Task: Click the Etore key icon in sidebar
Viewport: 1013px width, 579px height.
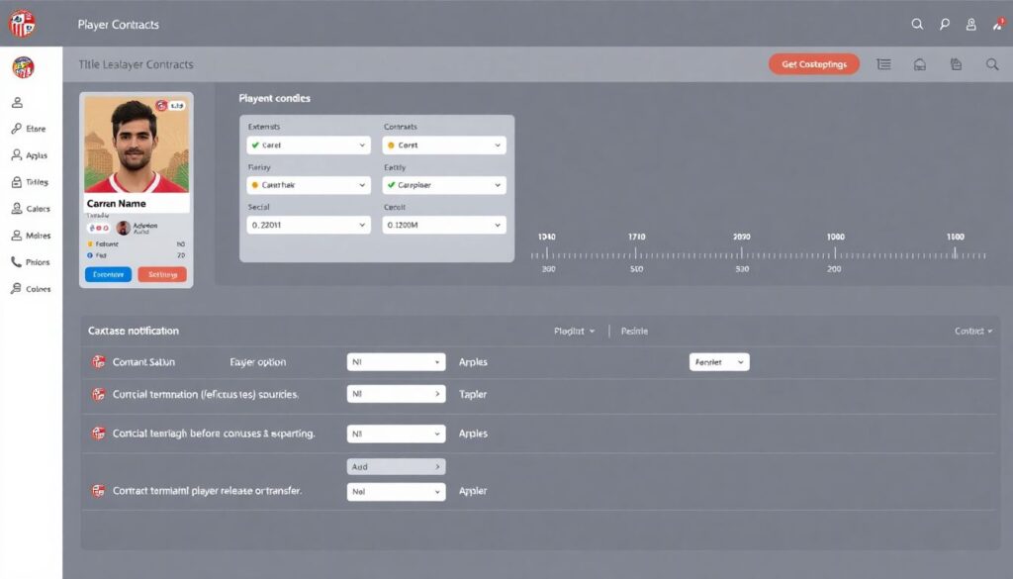Action: tap(17, 129)
